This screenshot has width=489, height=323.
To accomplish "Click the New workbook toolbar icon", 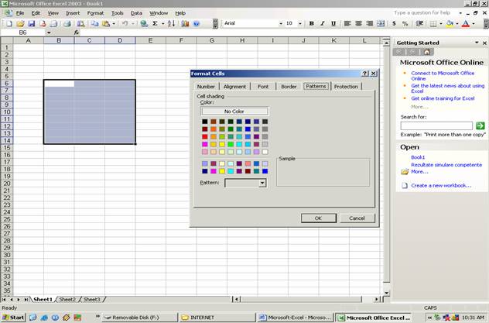I will (9, 23).
